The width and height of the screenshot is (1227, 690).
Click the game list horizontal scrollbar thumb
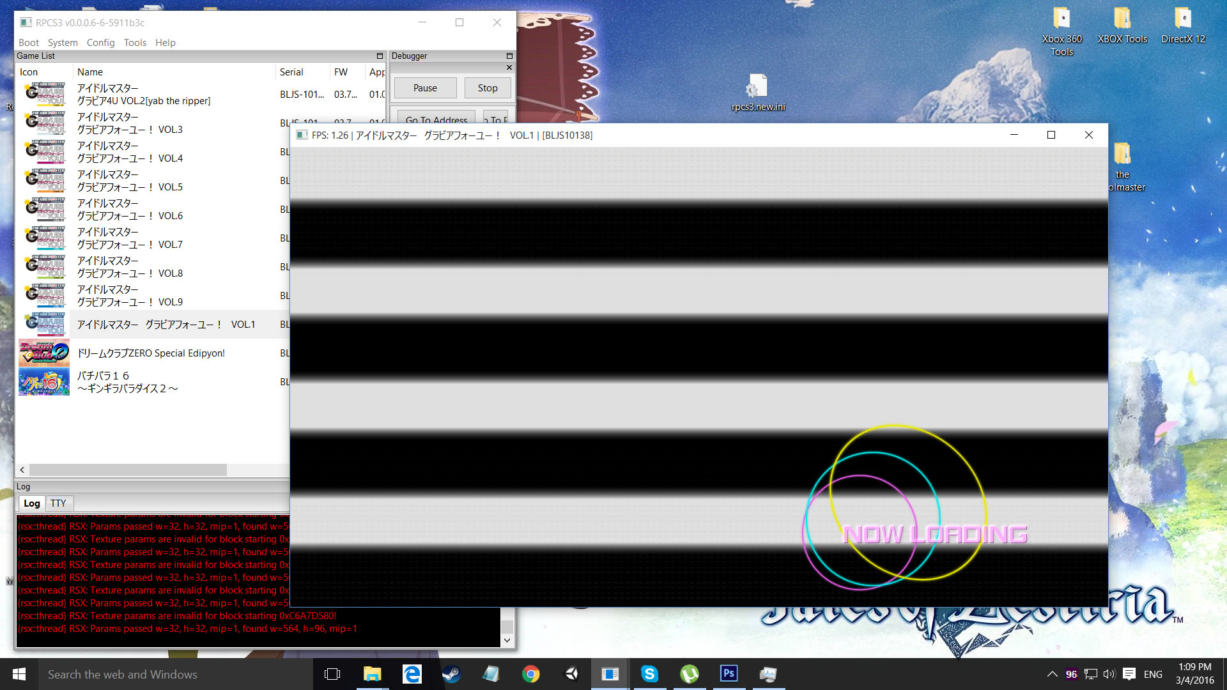point(128,470)
